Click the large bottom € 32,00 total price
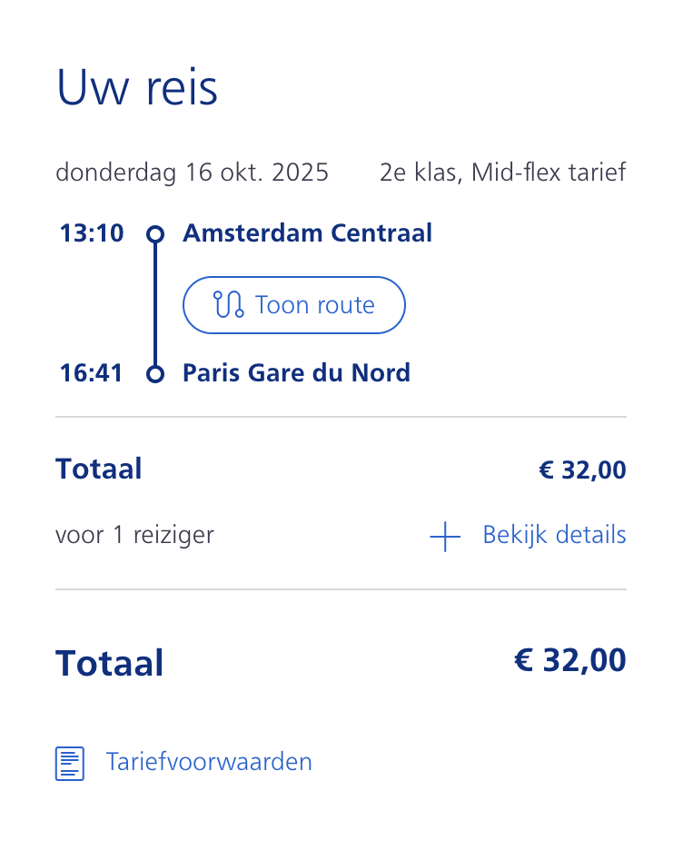Viewport: 683px width, 850px height. click(570, 660)
